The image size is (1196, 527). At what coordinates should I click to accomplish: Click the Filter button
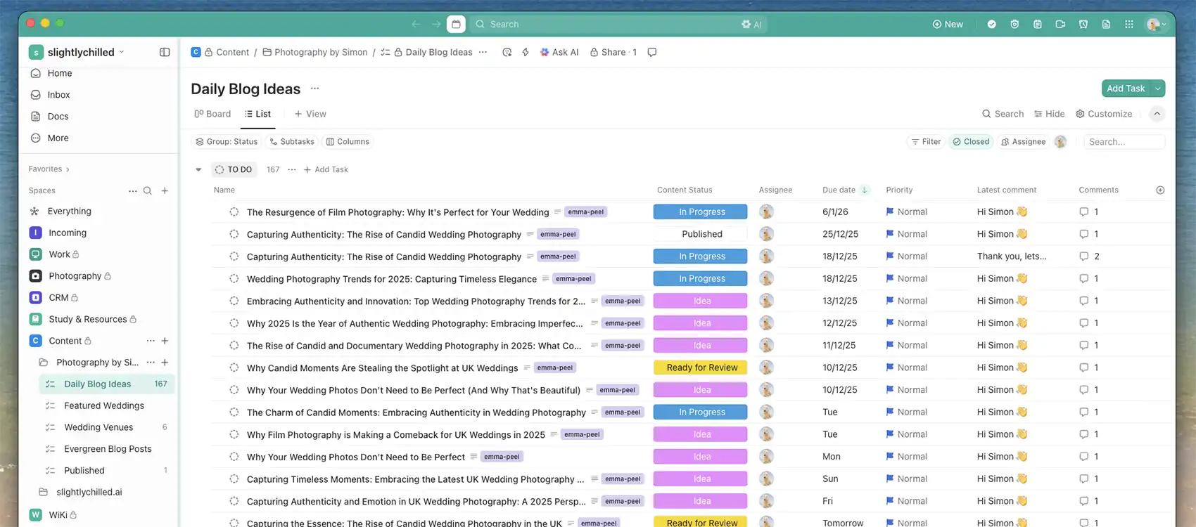click(x=926, y=142)
